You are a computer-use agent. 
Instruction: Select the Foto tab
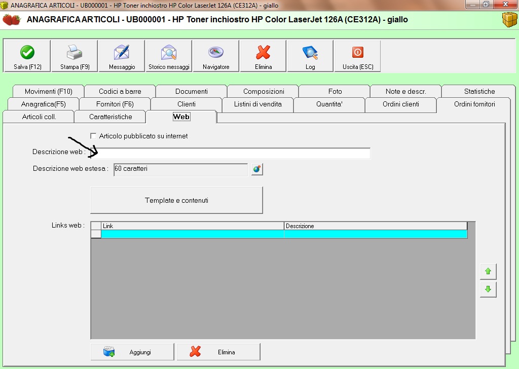335,91
